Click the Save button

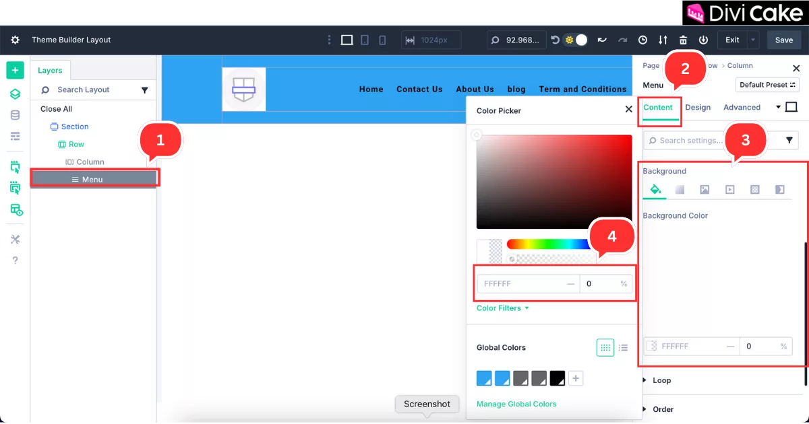point(784,40)
